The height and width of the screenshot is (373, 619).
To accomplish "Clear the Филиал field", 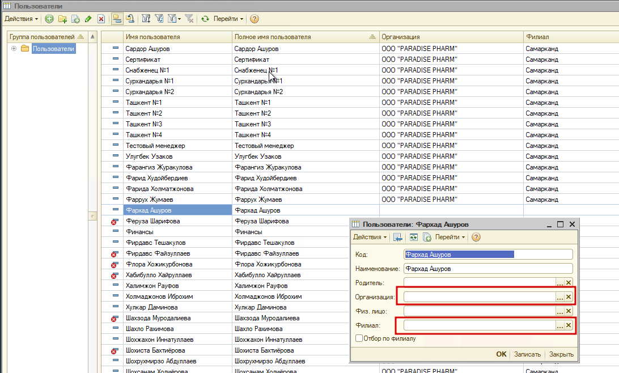I will tap(569, 325).
